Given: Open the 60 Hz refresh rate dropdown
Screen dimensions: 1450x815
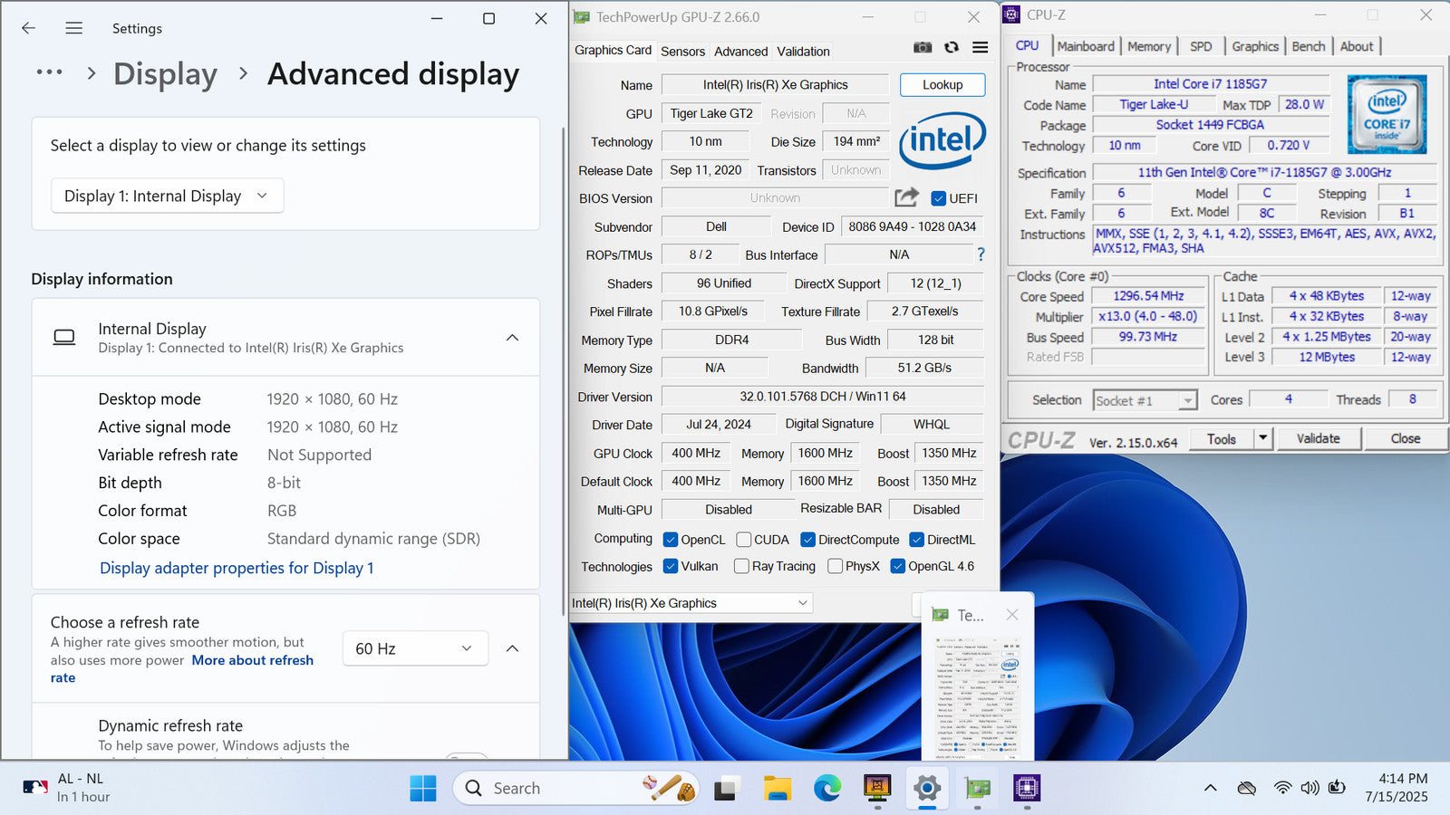Looking at the screenshot, I should [x=414, y=648].
